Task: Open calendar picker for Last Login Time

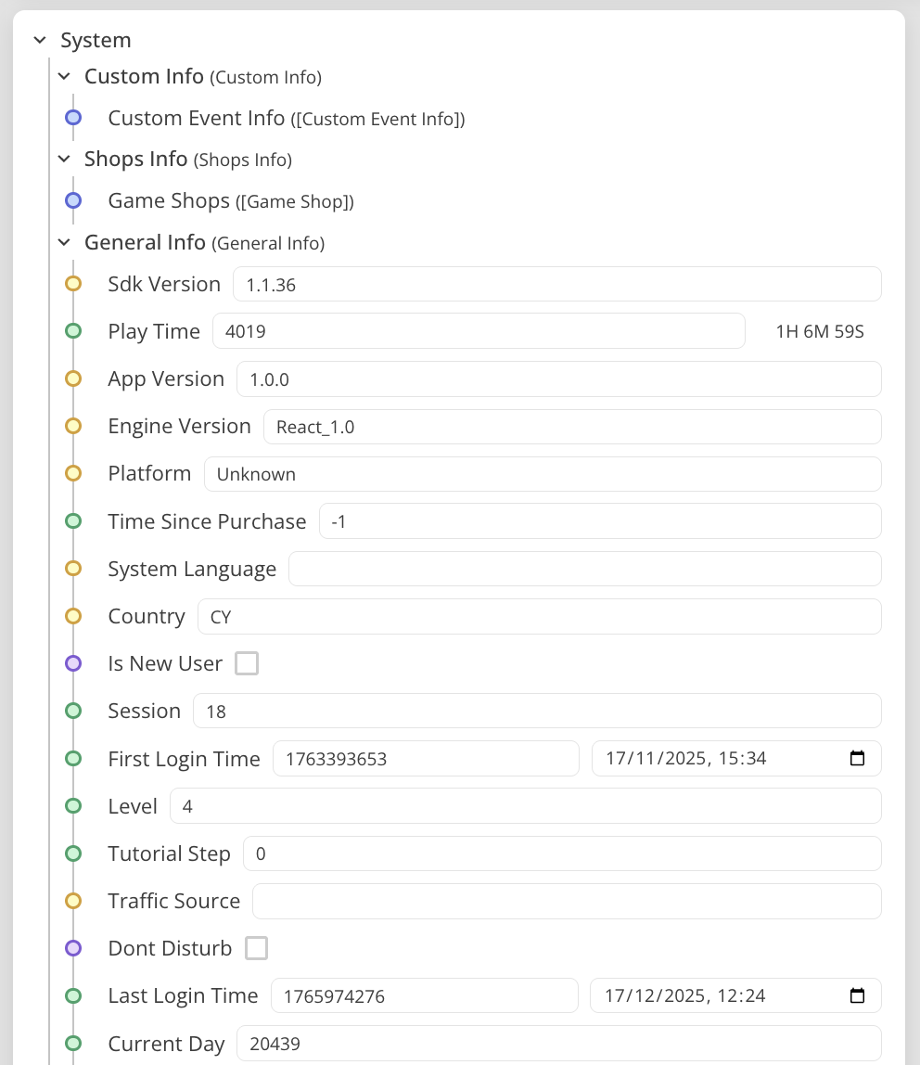Action: click(857, 995)
